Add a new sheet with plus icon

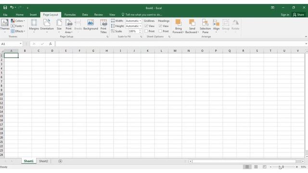coord(60,161)
